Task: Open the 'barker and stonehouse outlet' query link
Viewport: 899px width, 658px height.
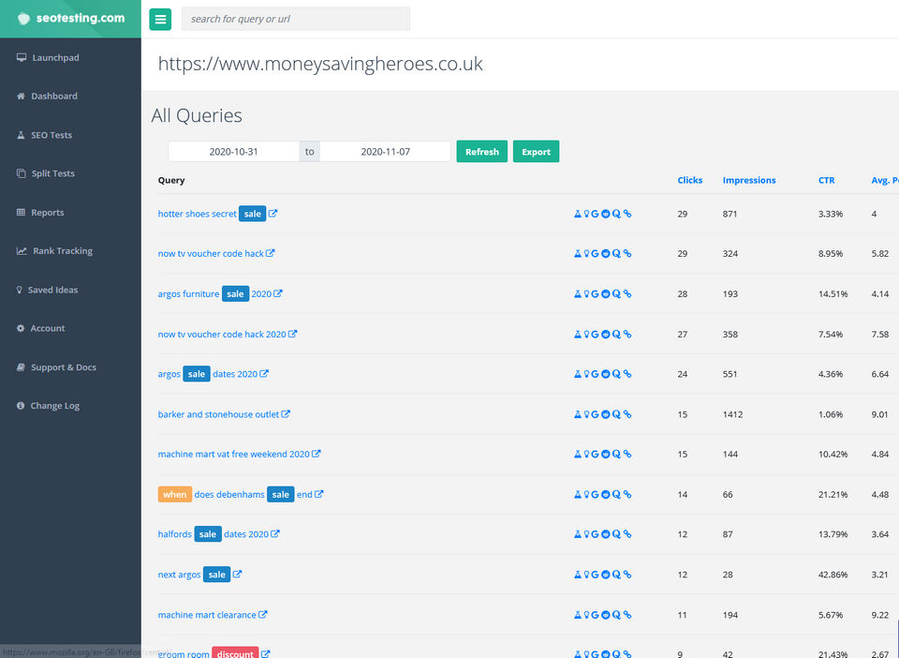Action: tap(218, 414)
